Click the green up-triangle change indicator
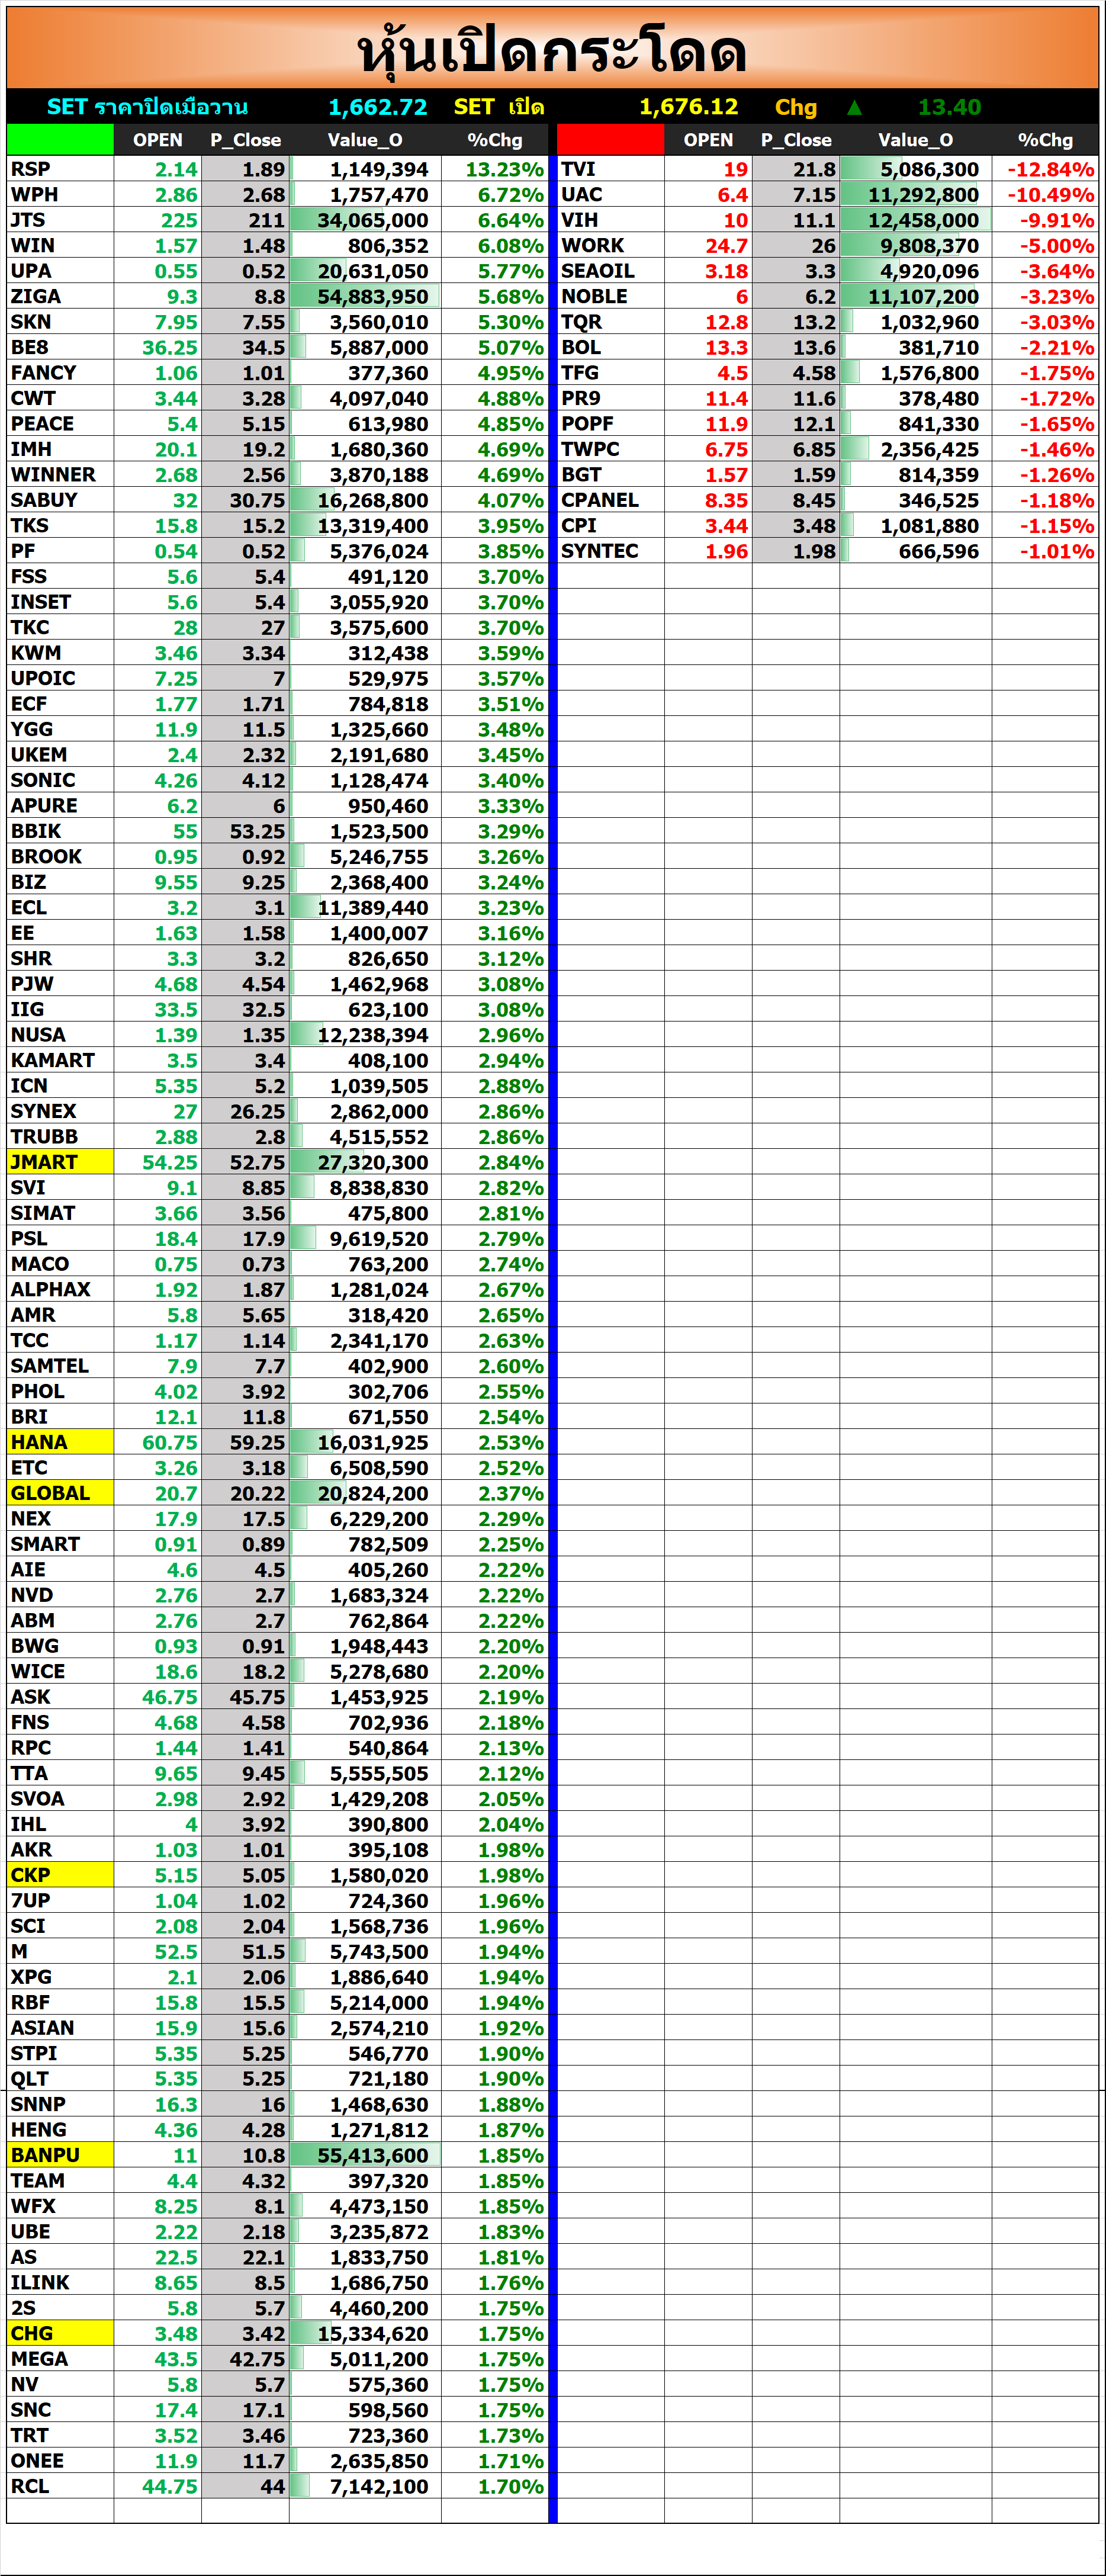 coord(854,107)
